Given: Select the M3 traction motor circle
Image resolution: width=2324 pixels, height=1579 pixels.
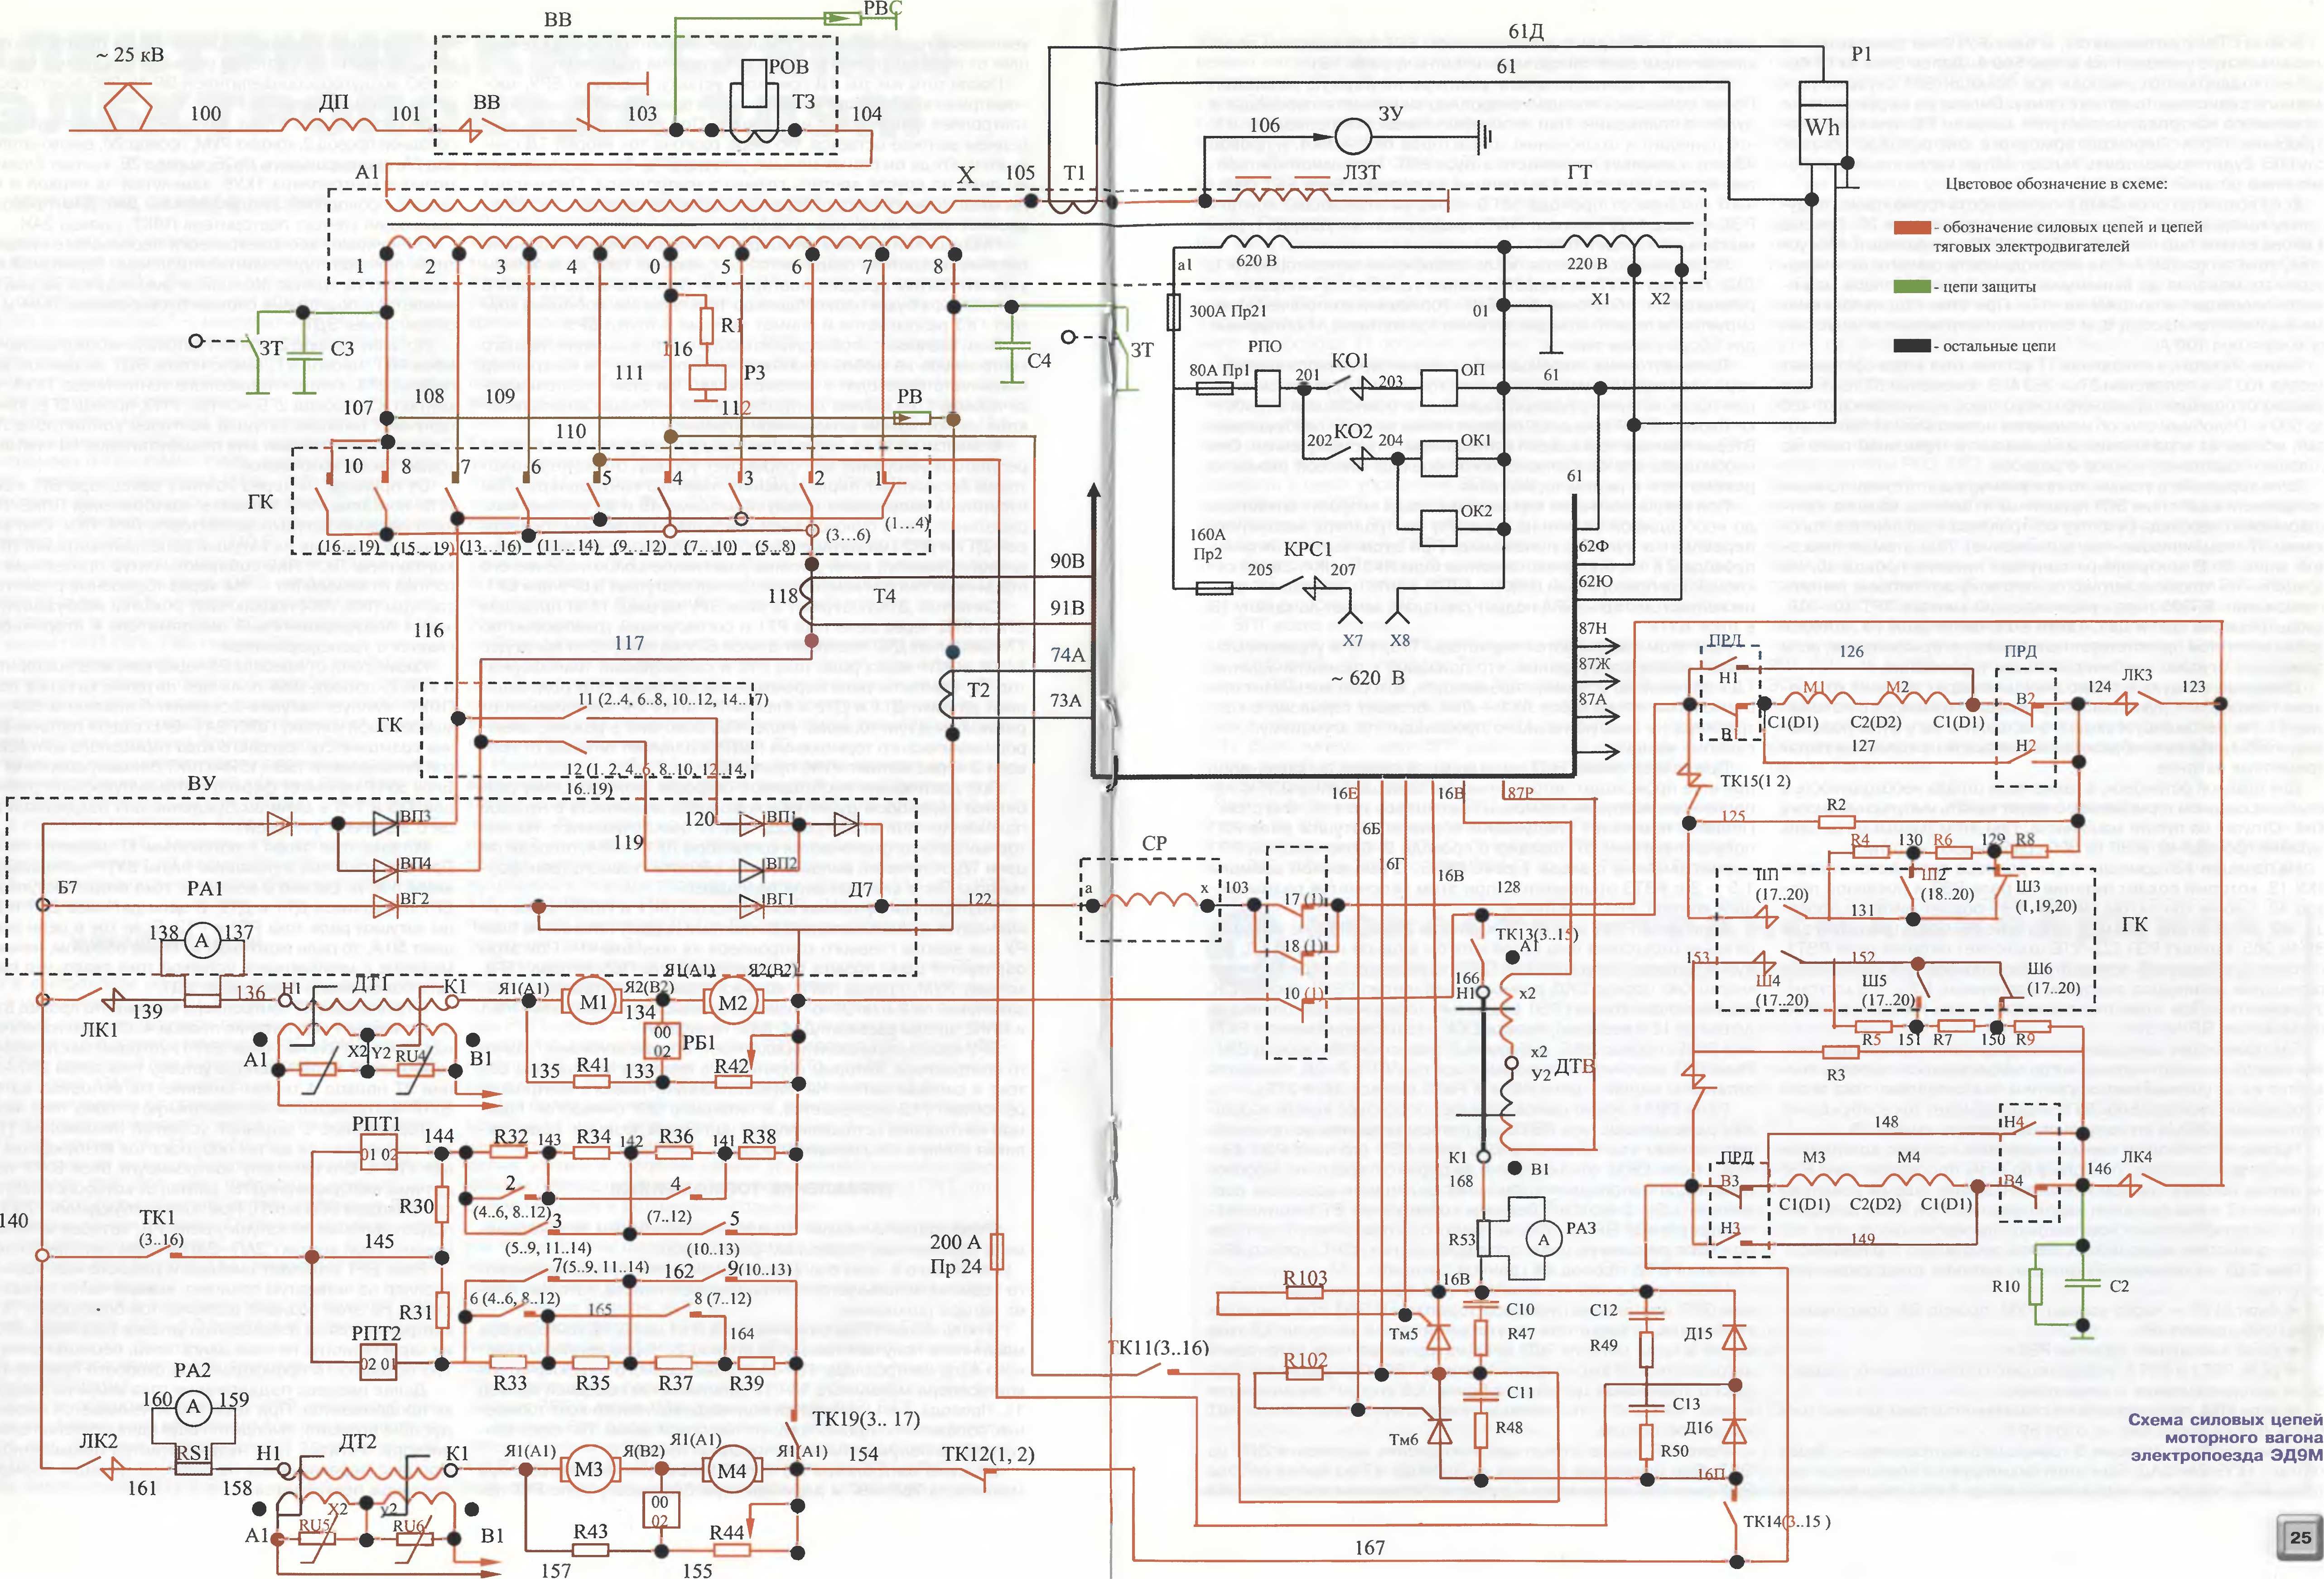Looking at the screenshot, I should point(589,1470).
